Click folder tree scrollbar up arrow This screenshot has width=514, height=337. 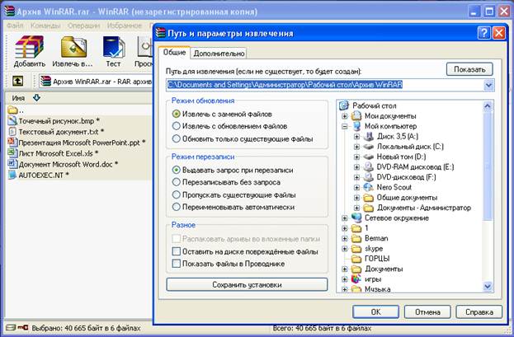click(488, 105)
